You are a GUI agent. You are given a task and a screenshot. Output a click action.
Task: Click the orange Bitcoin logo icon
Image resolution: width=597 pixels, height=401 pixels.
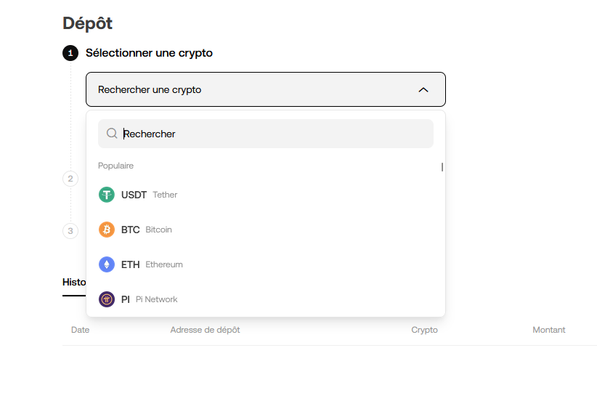pyautogui.click(x=107, y=230)
